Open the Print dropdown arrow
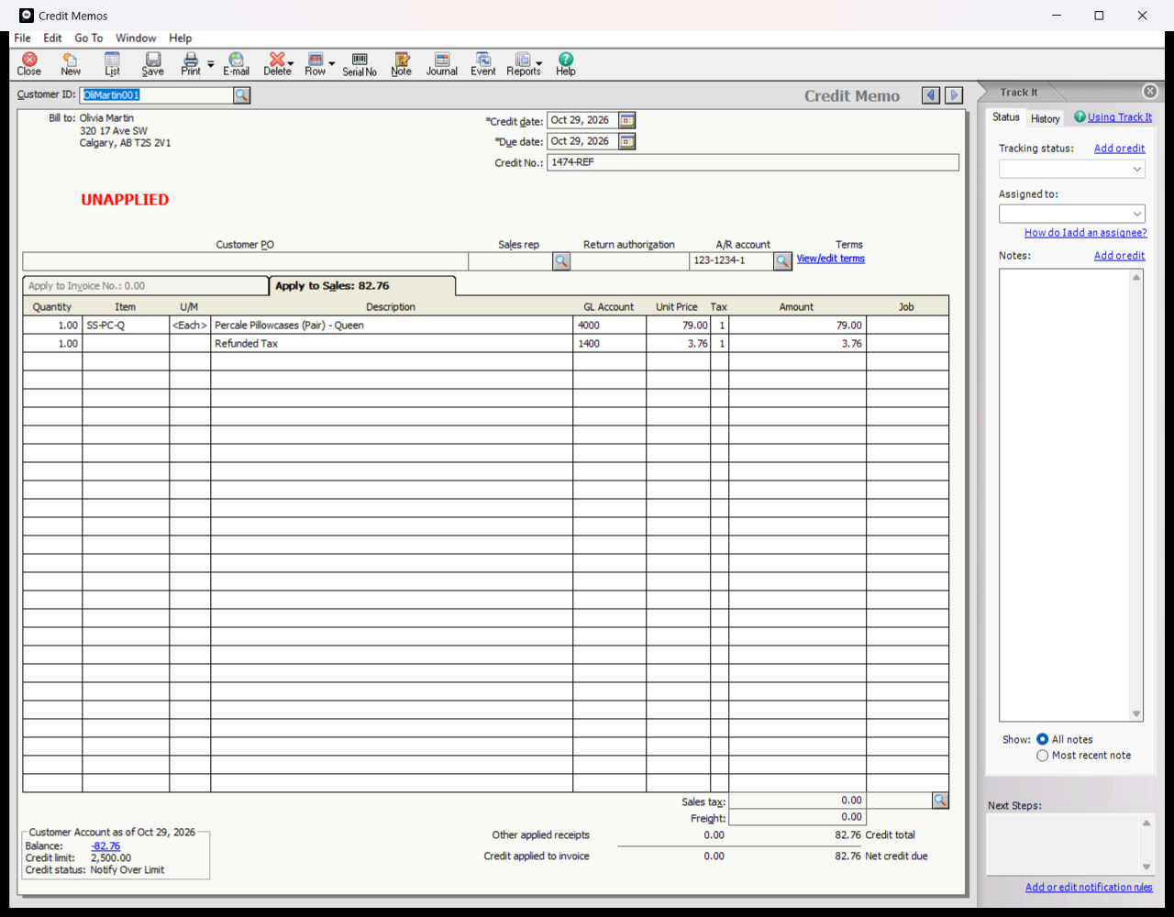The image size is (1174, 917). (x=210, y=64)
